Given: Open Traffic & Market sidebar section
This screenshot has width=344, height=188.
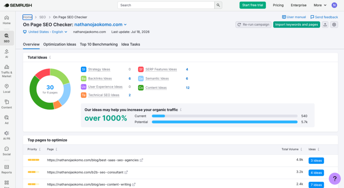Looking at the screenshot, I should 7,71.
